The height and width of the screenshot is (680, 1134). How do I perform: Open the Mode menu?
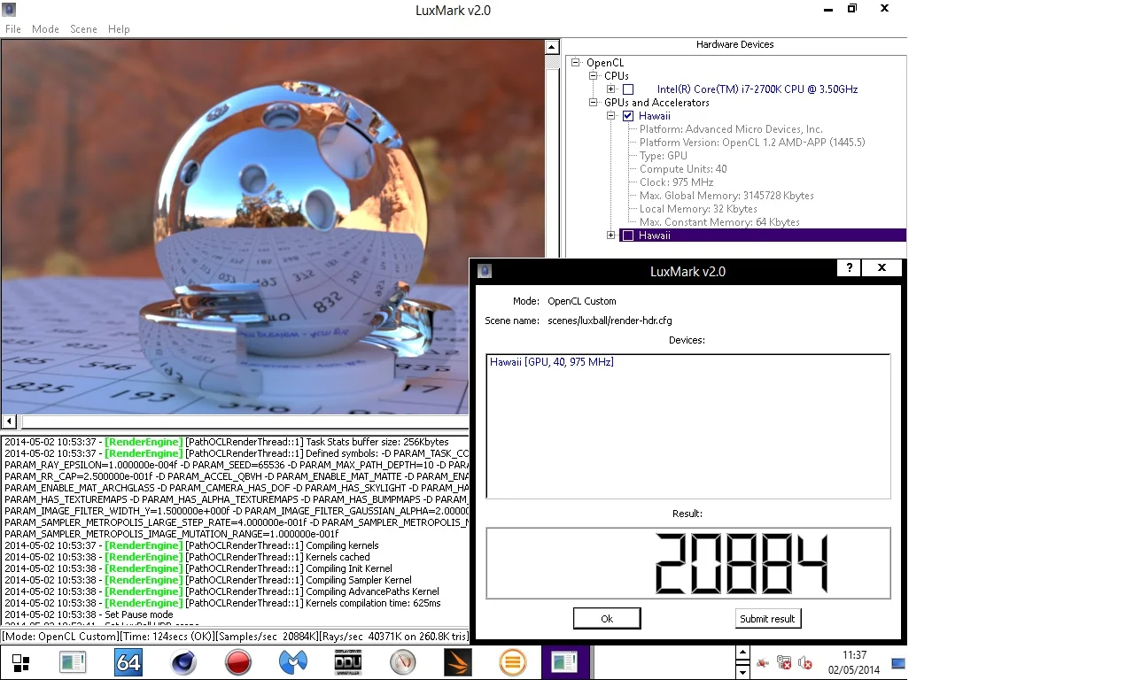(45, 29)
